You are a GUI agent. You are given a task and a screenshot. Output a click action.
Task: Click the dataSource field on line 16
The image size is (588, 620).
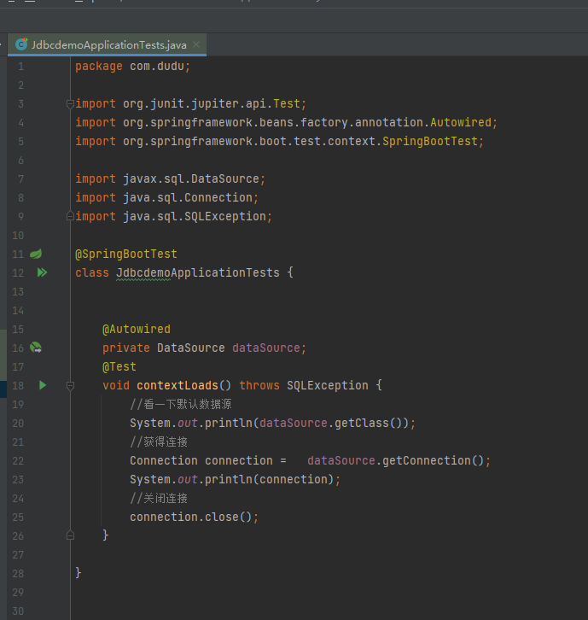(266, 348)
